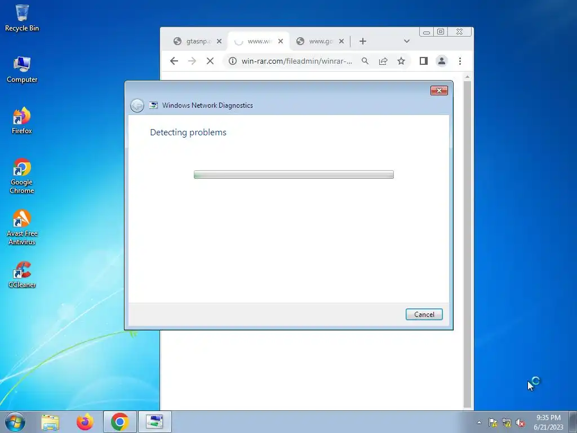Click the network status tray icon

pos(507,423)
